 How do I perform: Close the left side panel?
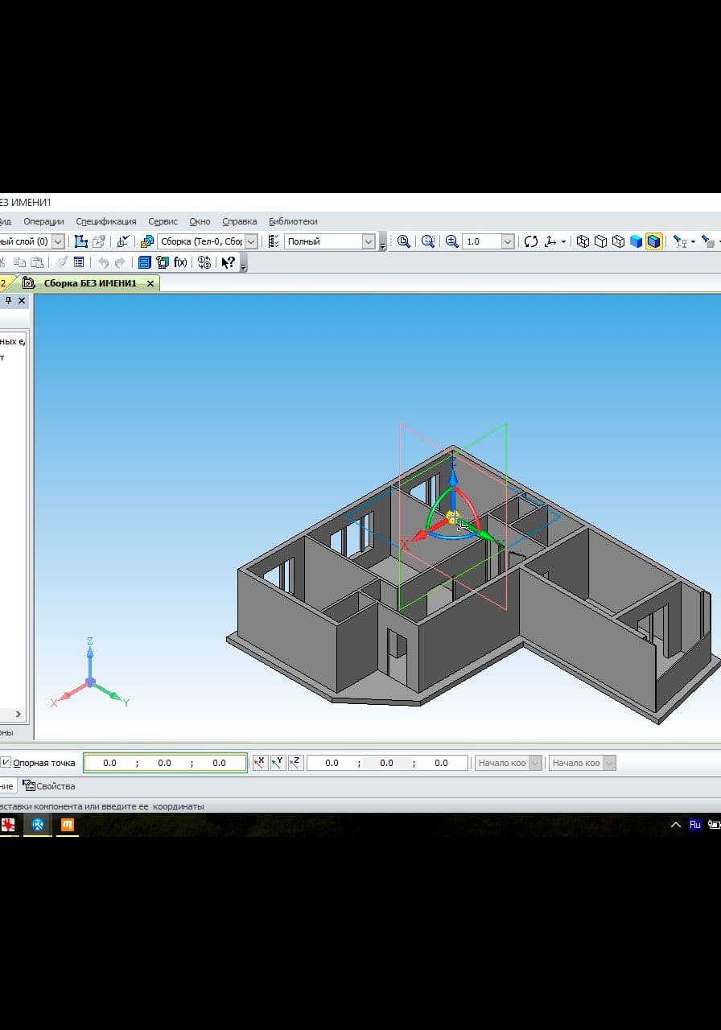[22, 300]
